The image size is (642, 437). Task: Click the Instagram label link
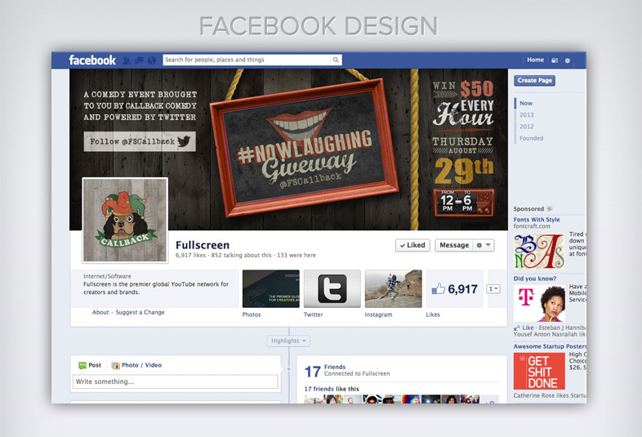click(378, 314)
